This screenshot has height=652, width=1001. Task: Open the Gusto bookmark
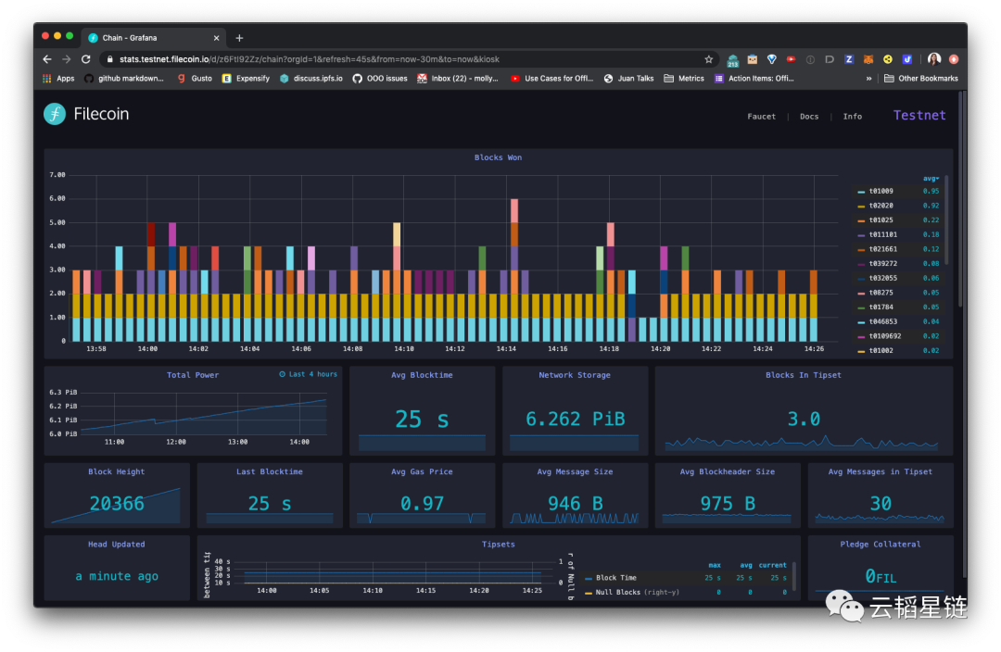(x=195, y=79)
